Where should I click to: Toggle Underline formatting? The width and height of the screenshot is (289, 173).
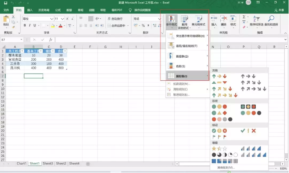point(35,26)
